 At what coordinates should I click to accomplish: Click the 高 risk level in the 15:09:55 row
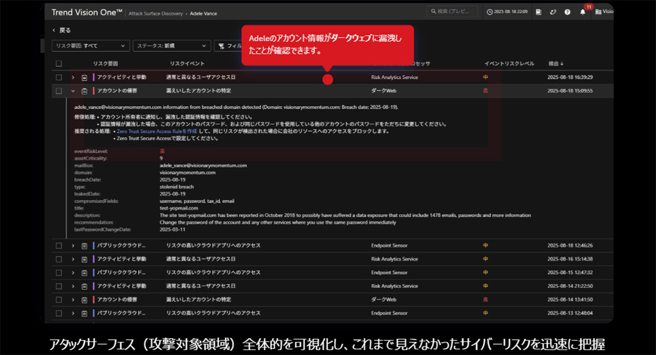point(485,91)
